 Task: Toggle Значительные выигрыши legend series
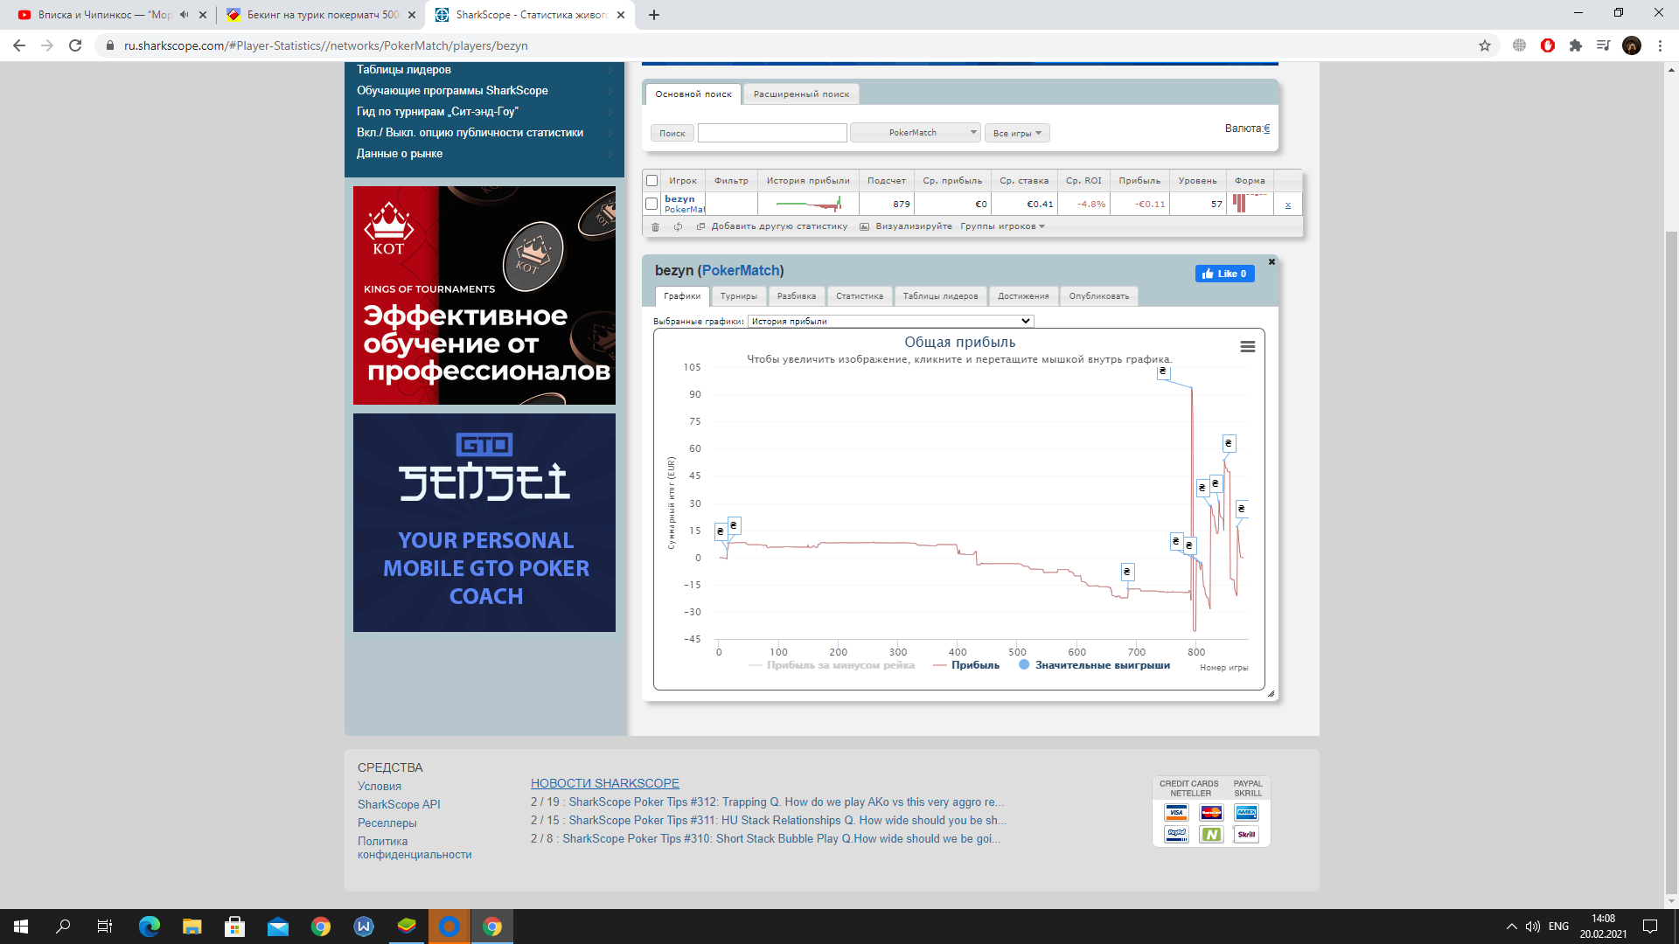click(x=1094, y=665)
